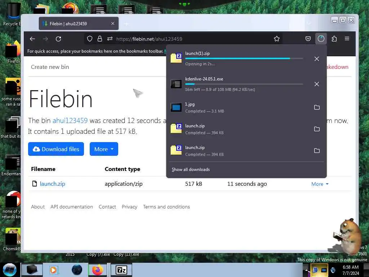Open the ahui123459 bin link
Image resolution: width=369 pixels, height=277 pixels.
coord(70,120)
